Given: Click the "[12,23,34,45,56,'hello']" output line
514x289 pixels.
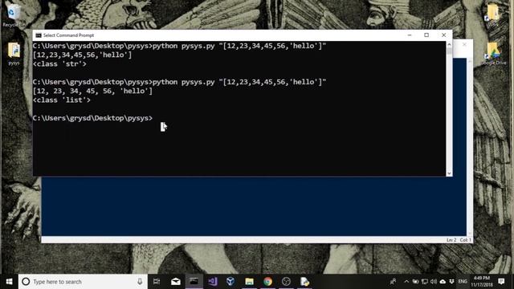Looking at the screenshot, I should [x=82, y=55].
